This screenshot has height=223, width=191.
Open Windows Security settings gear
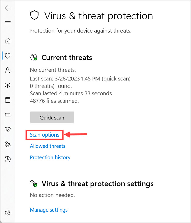[8, 213]
